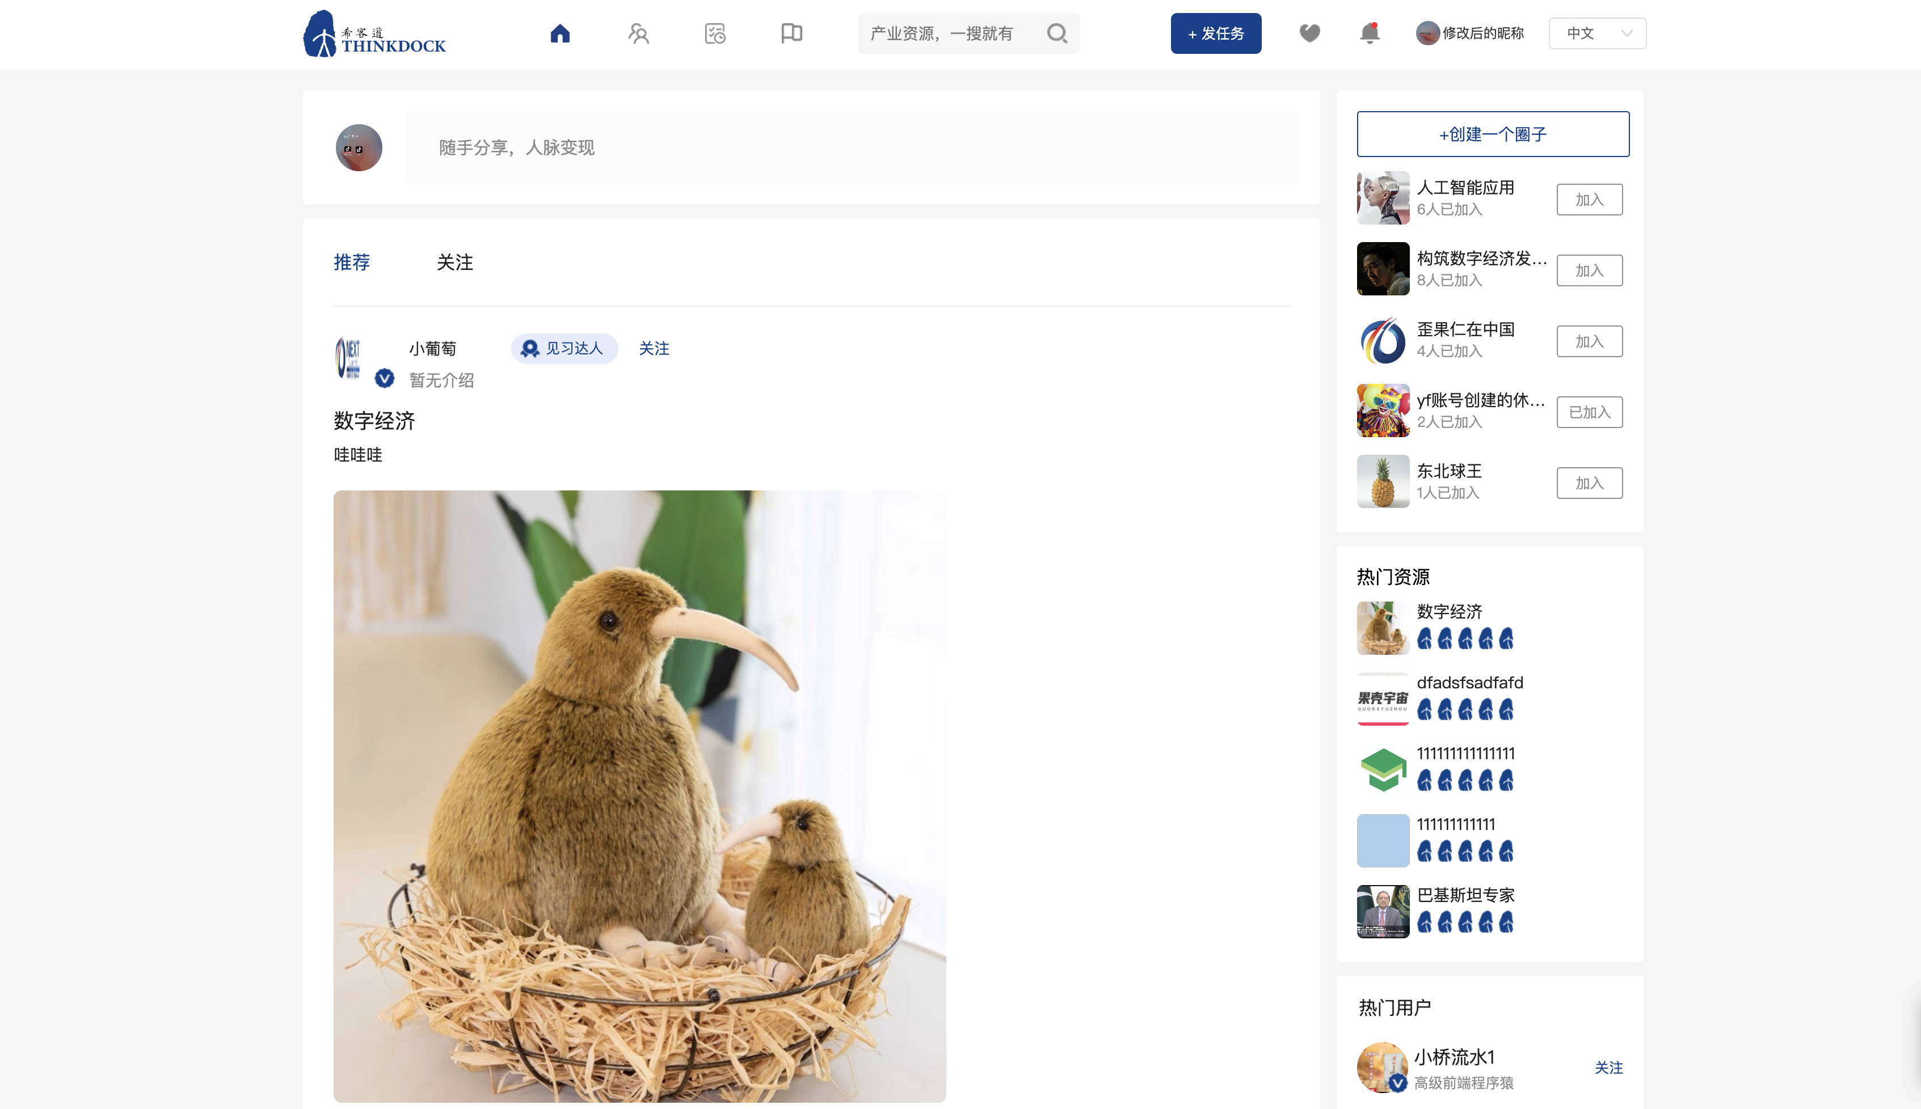Follow user 小葡萄 in the post header
The height and width of the screenshot is (1109, 1921).
coord(653,348)
